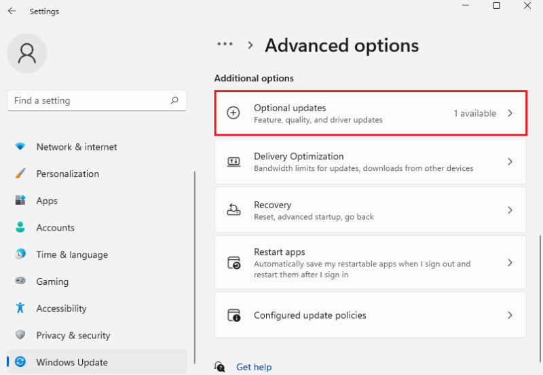Click the search magnifier icon

[174, 100]
